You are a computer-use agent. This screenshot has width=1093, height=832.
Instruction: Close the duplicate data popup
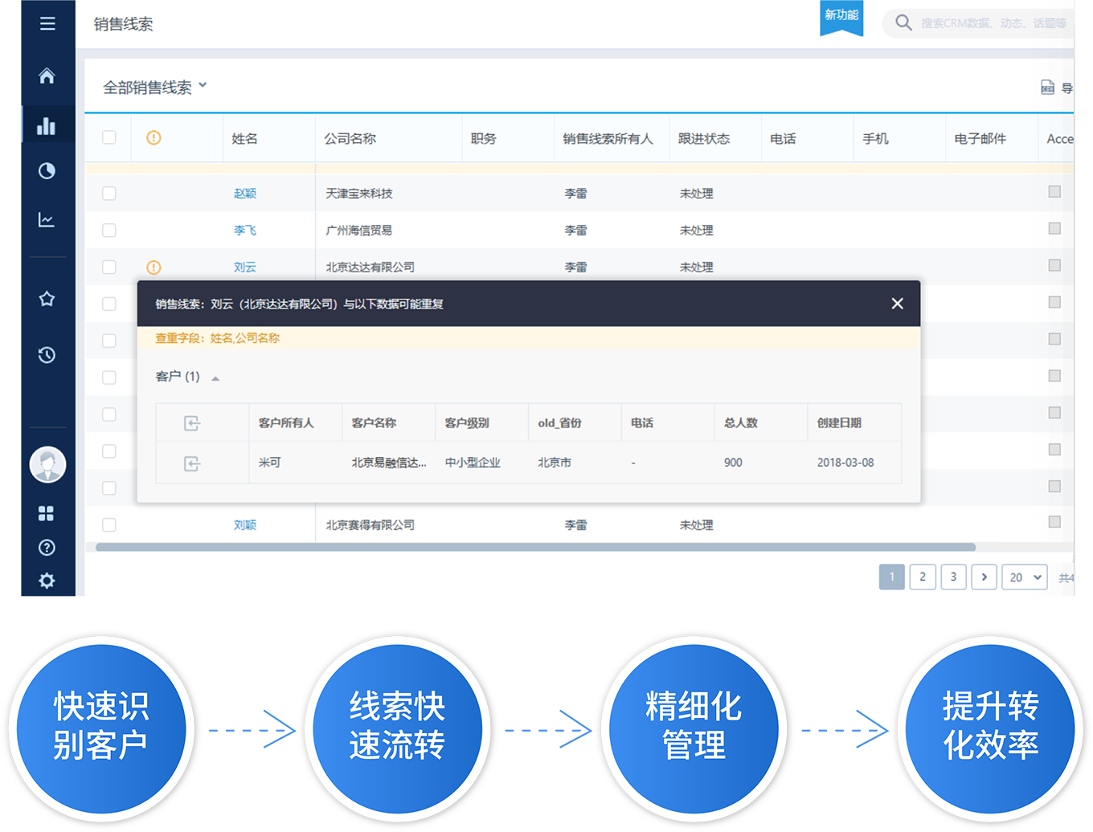897,304
